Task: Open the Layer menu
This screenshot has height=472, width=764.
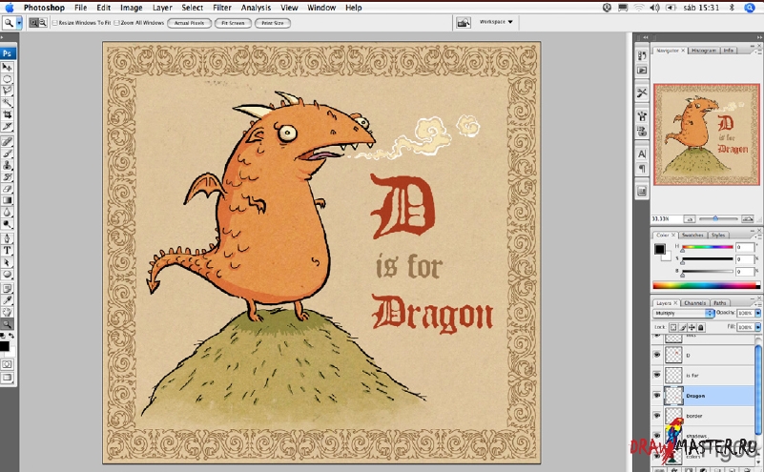Action: pos(162,8)
